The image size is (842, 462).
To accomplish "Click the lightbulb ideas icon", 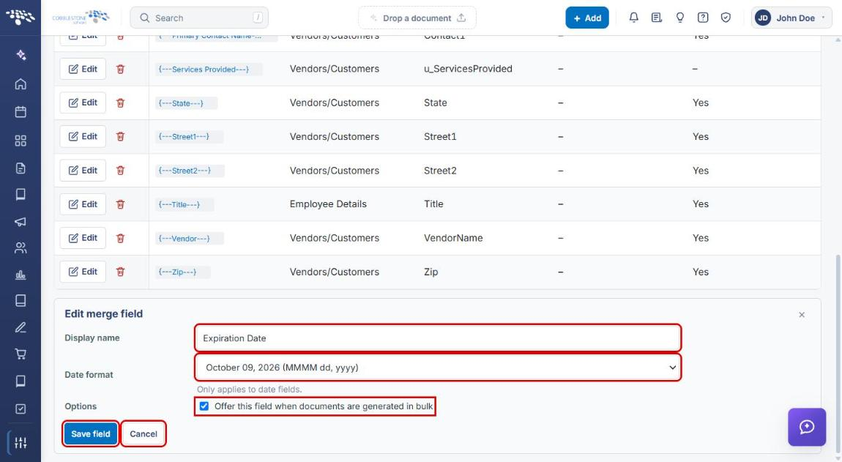I will point(680,18).
